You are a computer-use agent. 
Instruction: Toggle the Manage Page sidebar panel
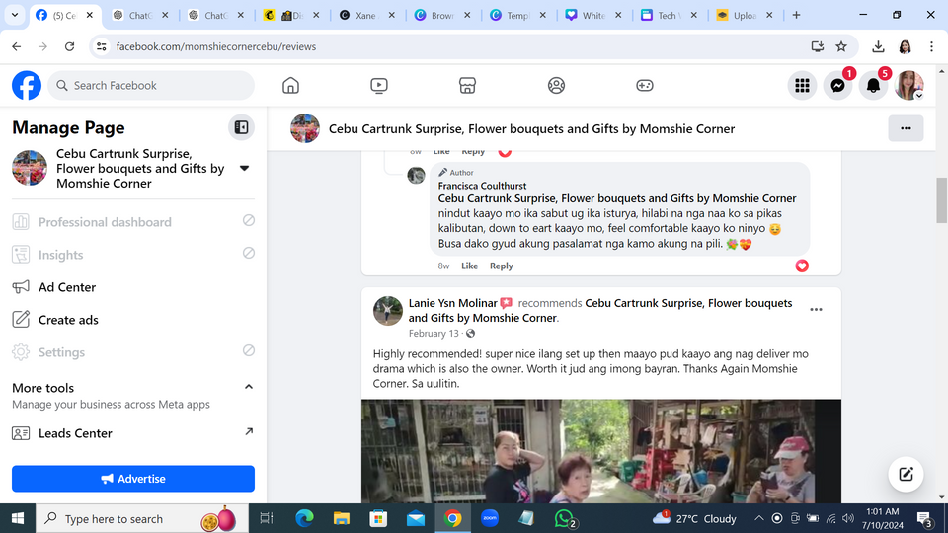[240, 127]
